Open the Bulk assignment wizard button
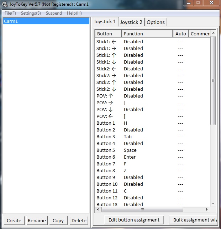Viewport: 221px width, 229px height. point(193,220)
